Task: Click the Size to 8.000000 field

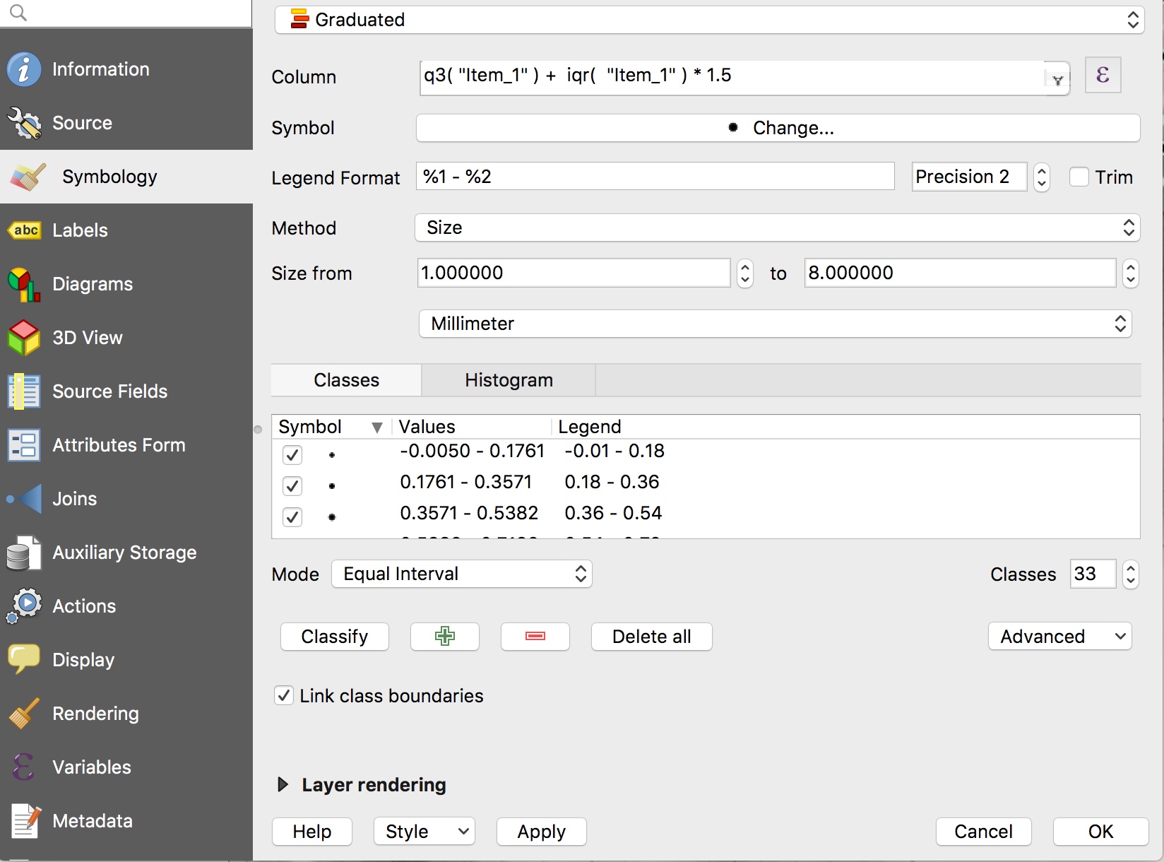Action: (x=960, y=273)
